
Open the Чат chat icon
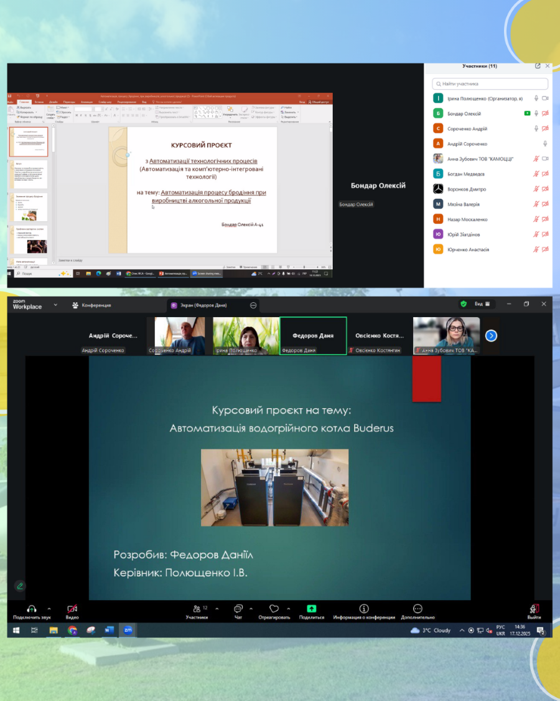pos(238,609)
